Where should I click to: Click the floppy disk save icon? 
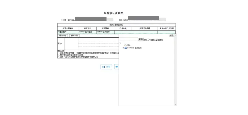coord(104,67)
